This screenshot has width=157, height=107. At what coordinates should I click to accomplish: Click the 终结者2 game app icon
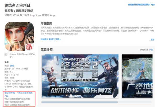point(19,36)
